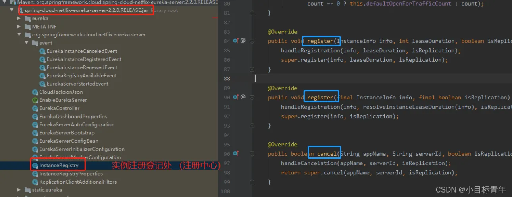This screenshot has height=197, width=512.
Task: Click fold end marker on line 87
Action: (x=252, y=69)
